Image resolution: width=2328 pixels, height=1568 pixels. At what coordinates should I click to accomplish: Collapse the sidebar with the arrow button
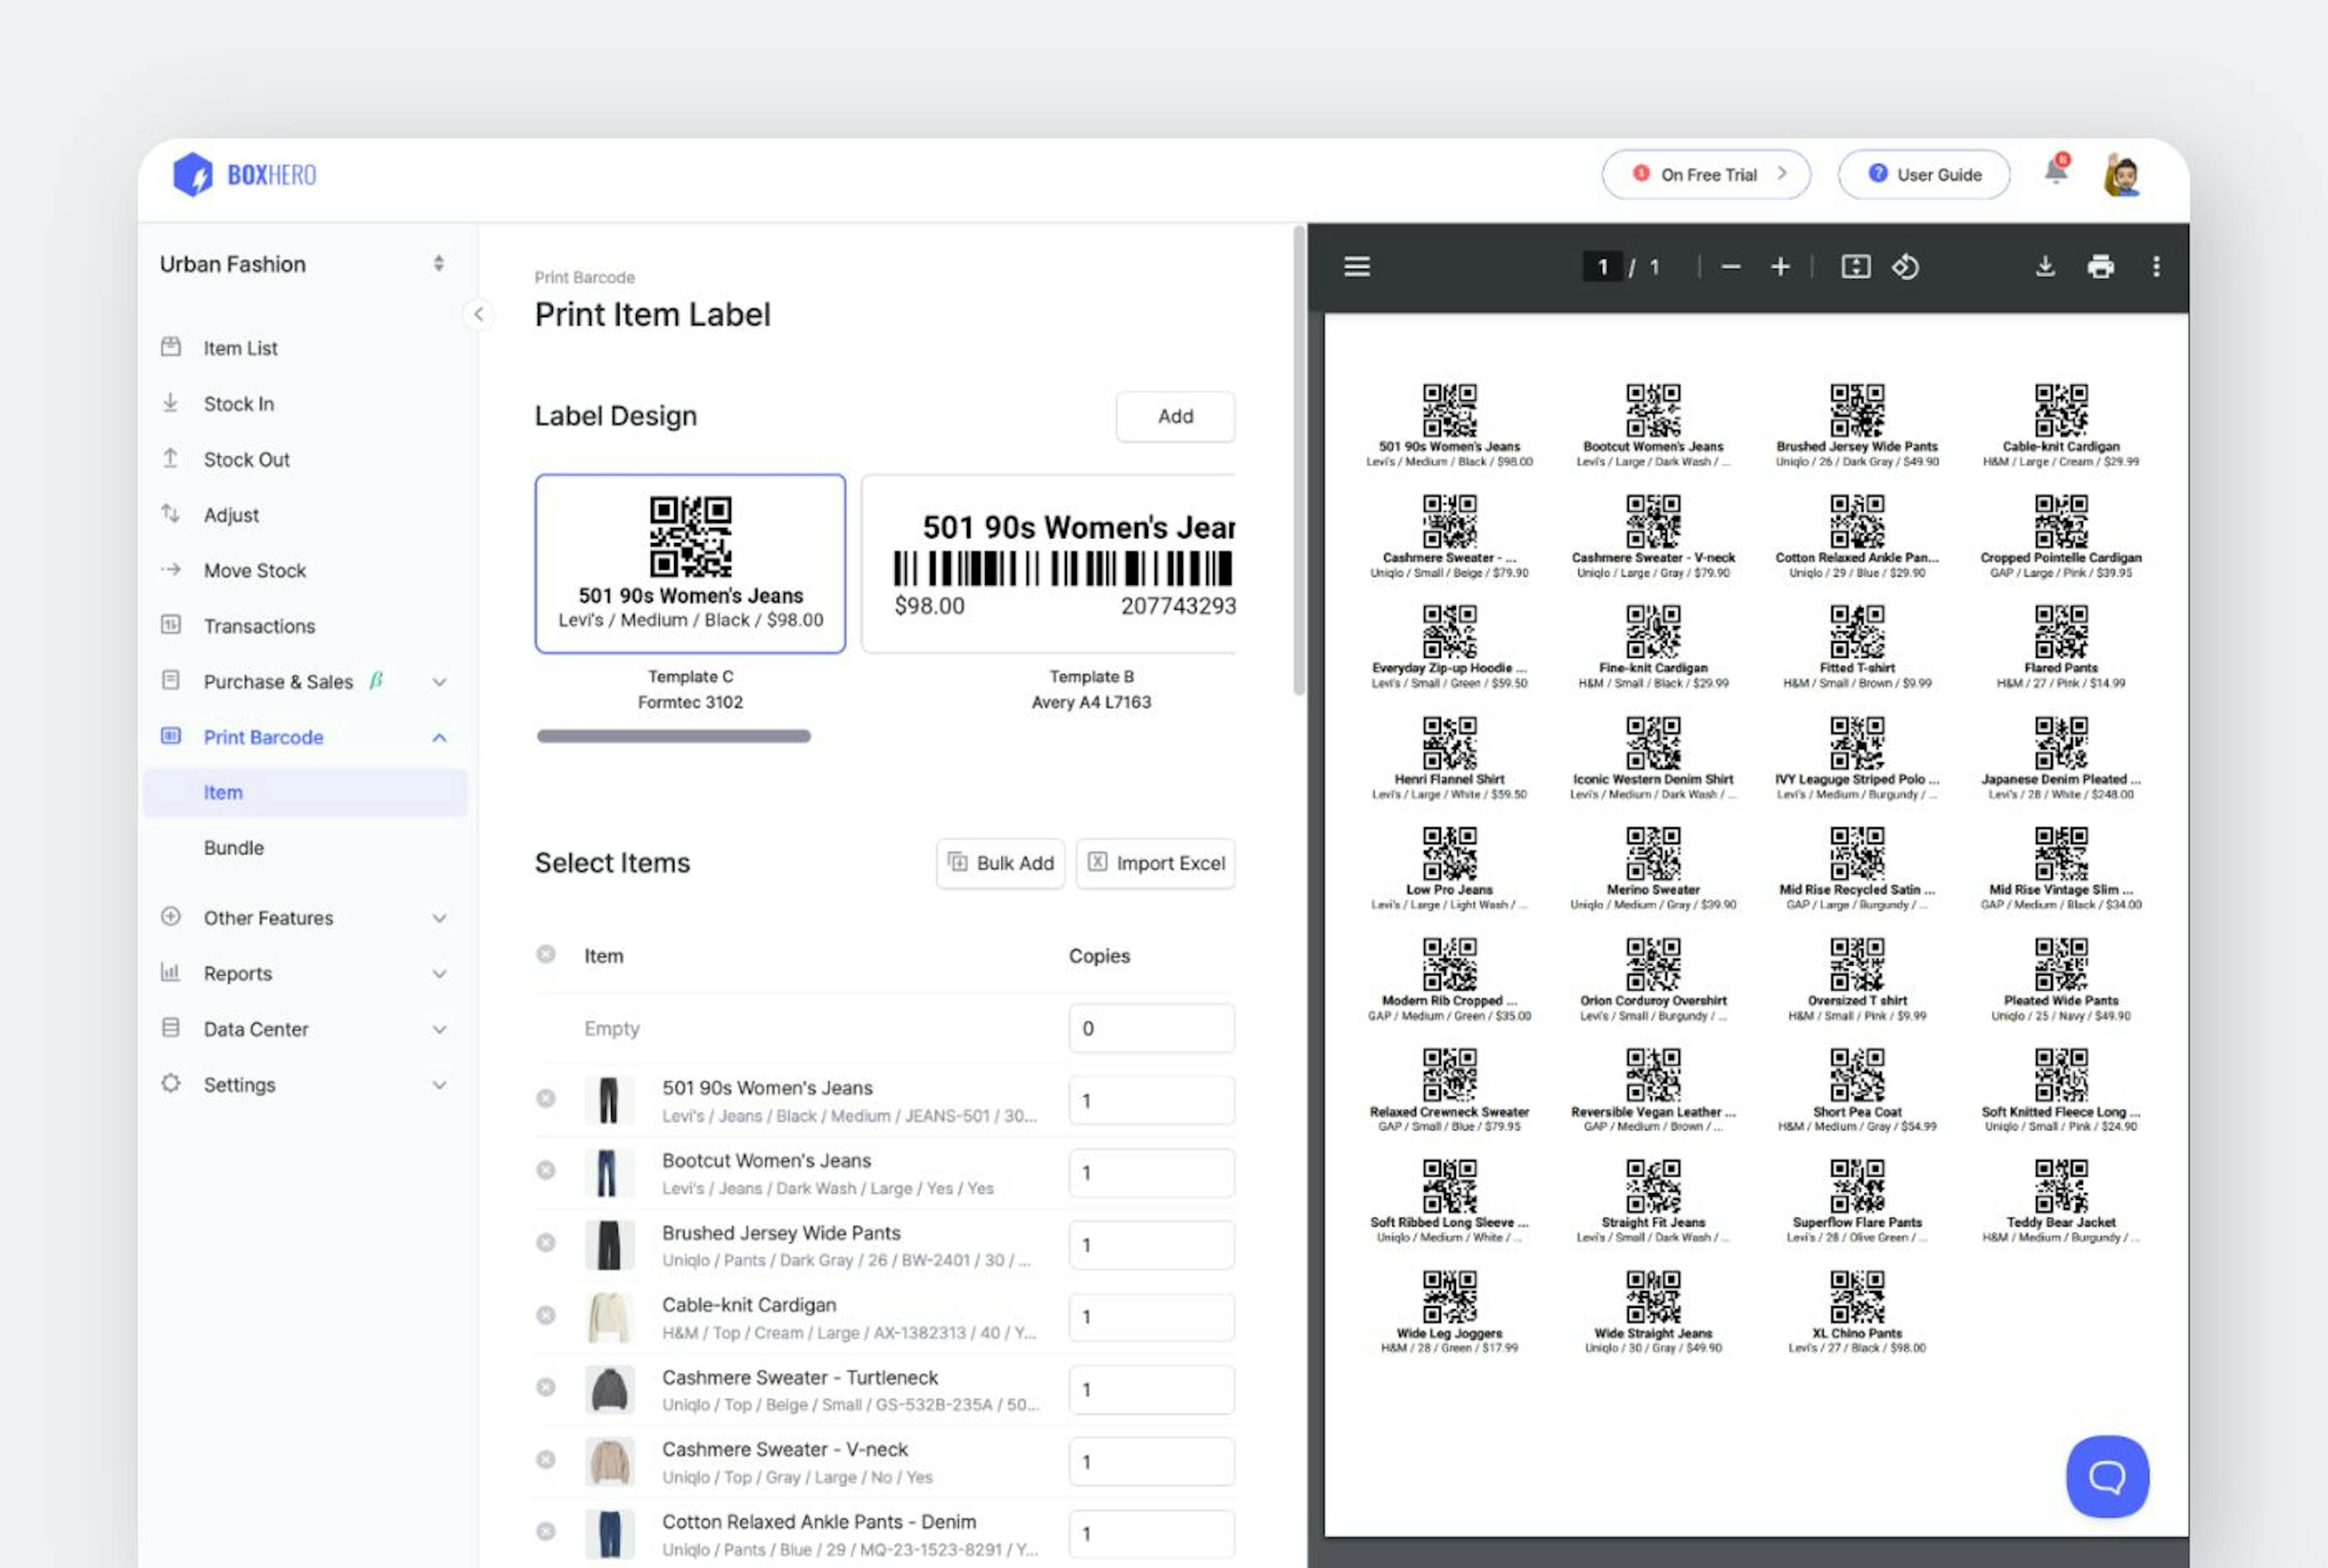pyautogui.click(x=479, y=314)
